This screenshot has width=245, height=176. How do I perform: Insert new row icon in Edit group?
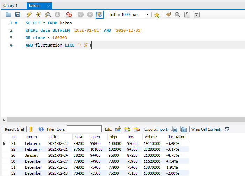pyautogui.click(x=127, y=129)
